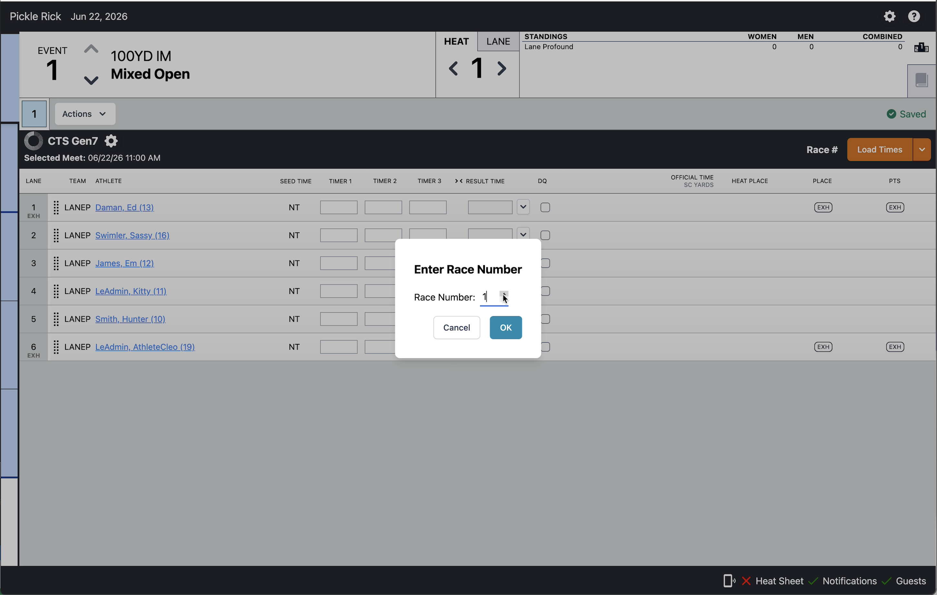The width and height of the screenshot is (937, 595).
Task: Grab the drag handle for LeAdmin, AthleteCleo
Action: 56,347
